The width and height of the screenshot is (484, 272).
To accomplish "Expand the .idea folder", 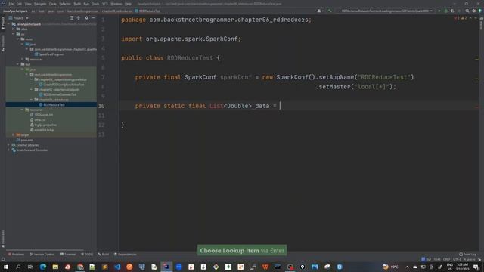I will click(x=13, y=29).
